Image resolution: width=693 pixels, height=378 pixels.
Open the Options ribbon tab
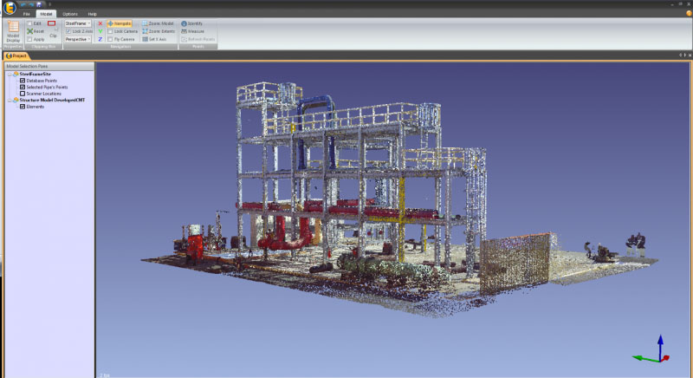tap(70, 15)
